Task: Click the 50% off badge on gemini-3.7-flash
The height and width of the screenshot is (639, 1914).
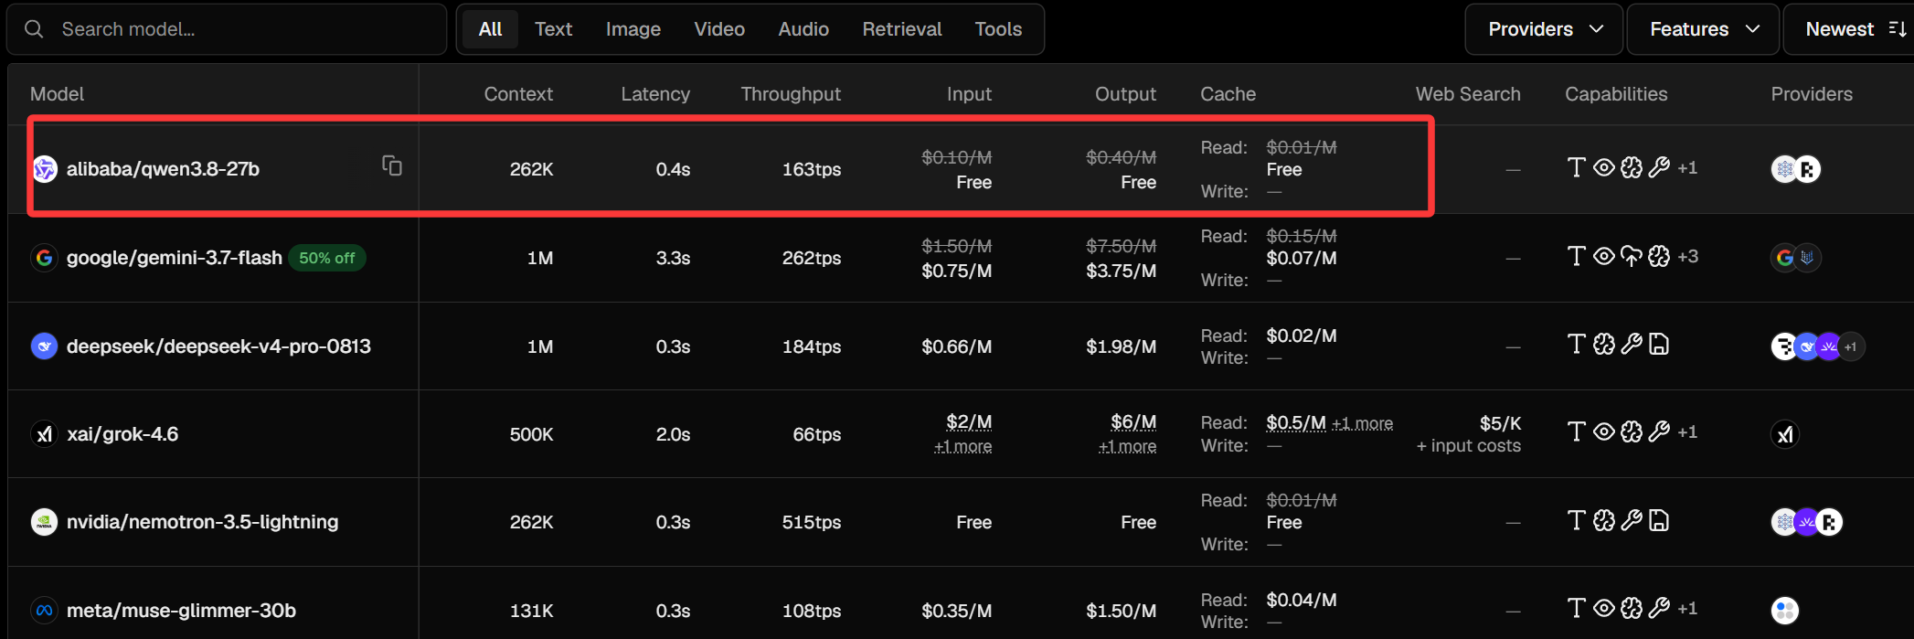Action: point(327,258)
